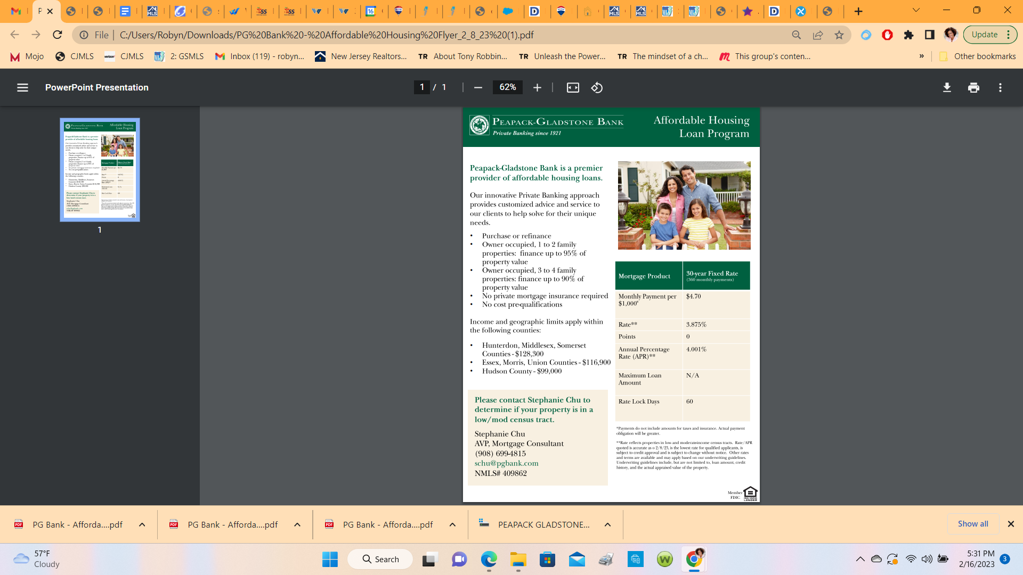Open the Inbox (119) bookmark
1023x575 pixels.
(x=259, y=56)
